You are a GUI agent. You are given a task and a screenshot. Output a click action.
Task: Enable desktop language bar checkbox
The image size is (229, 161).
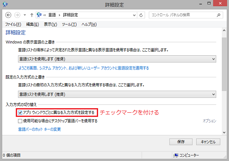(x=20, y=121)
